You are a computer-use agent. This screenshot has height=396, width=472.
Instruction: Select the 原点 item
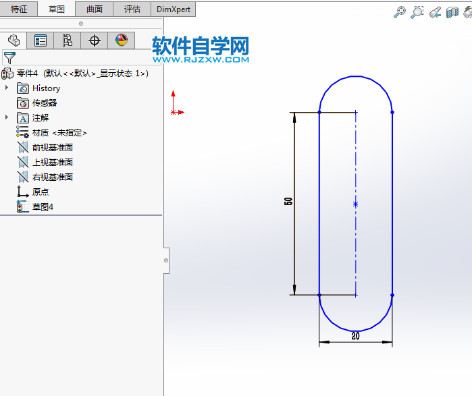coord(41,192)
